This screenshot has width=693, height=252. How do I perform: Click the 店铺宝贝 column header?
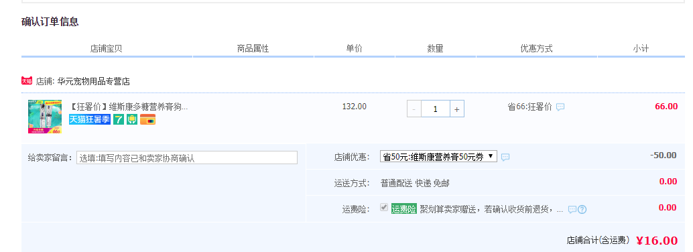(106, 49)
